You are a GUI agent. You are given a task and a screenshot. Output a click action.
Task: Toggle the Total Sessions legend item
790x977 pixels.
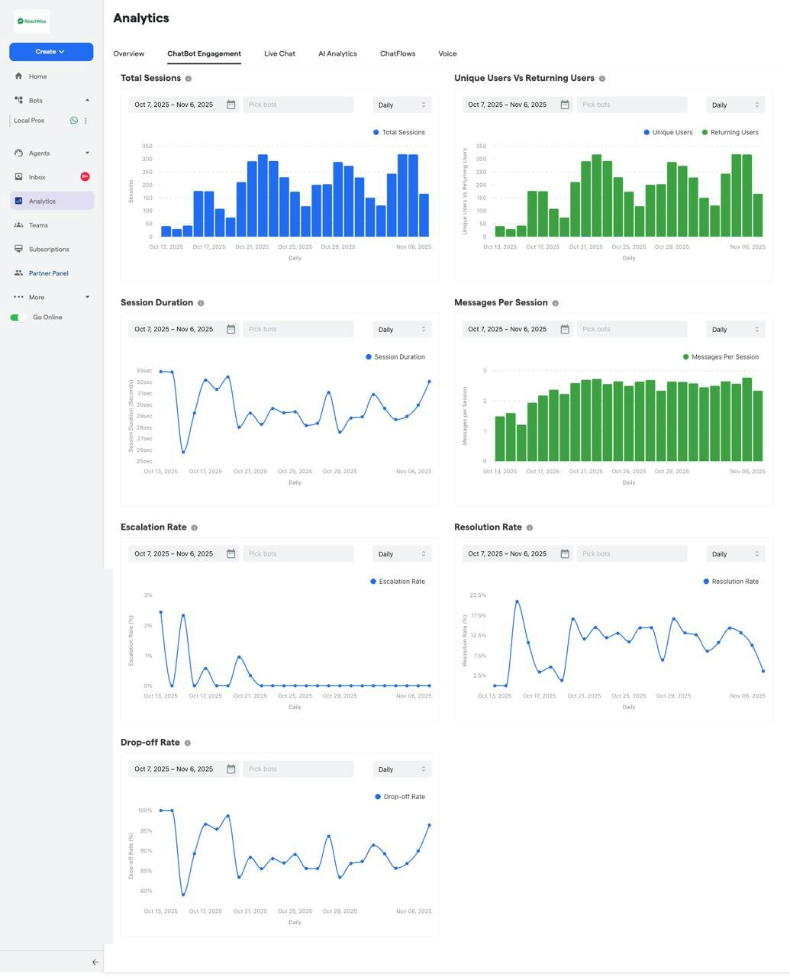pyautogui.click(x=399, y=132)
